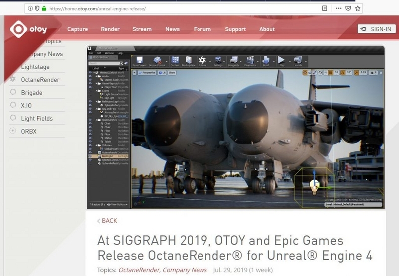Go BACK using the article link
The height and width of the screenshot is (276, 399).
pyautogui.click(x=107, y=221)
